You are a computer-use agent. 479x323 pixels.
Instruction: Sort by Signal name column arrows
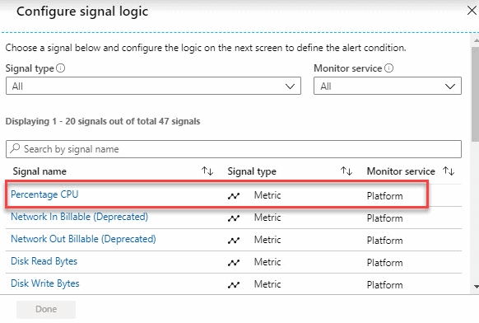(207, 171)
